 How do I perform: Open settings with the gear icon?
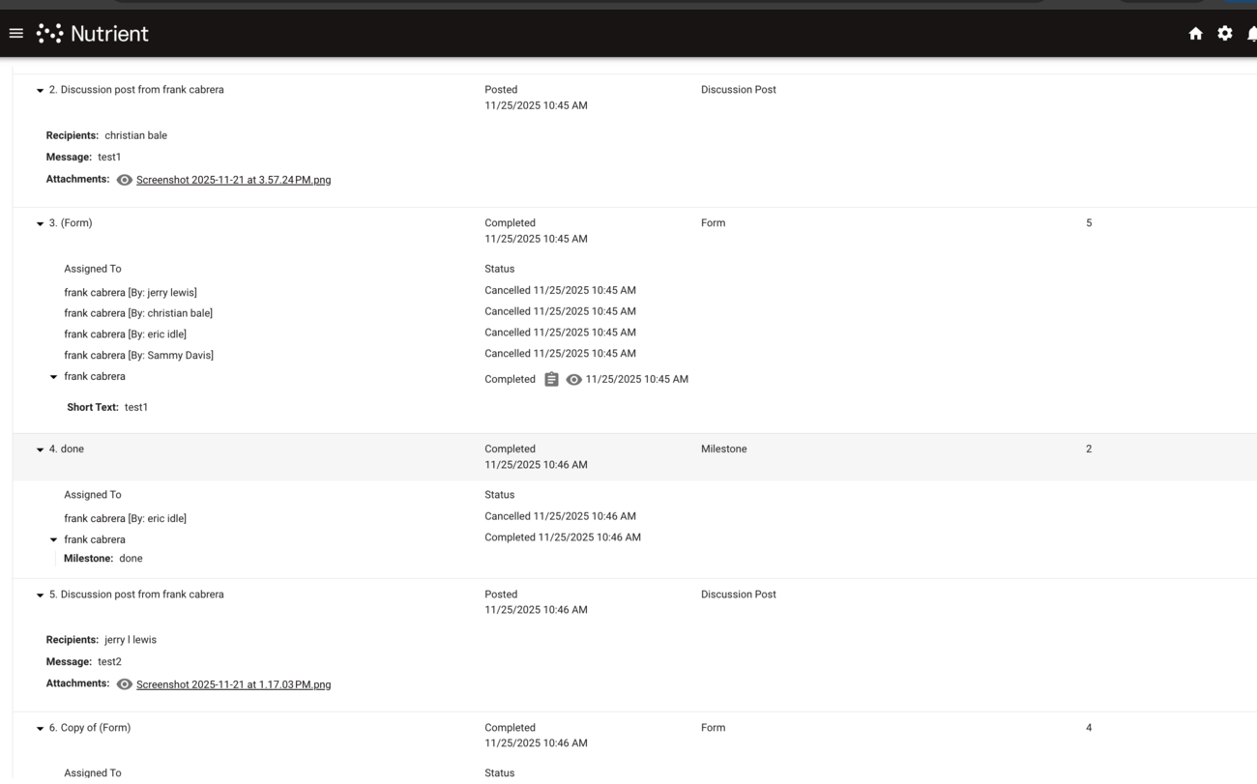(x=1225, y=33)
